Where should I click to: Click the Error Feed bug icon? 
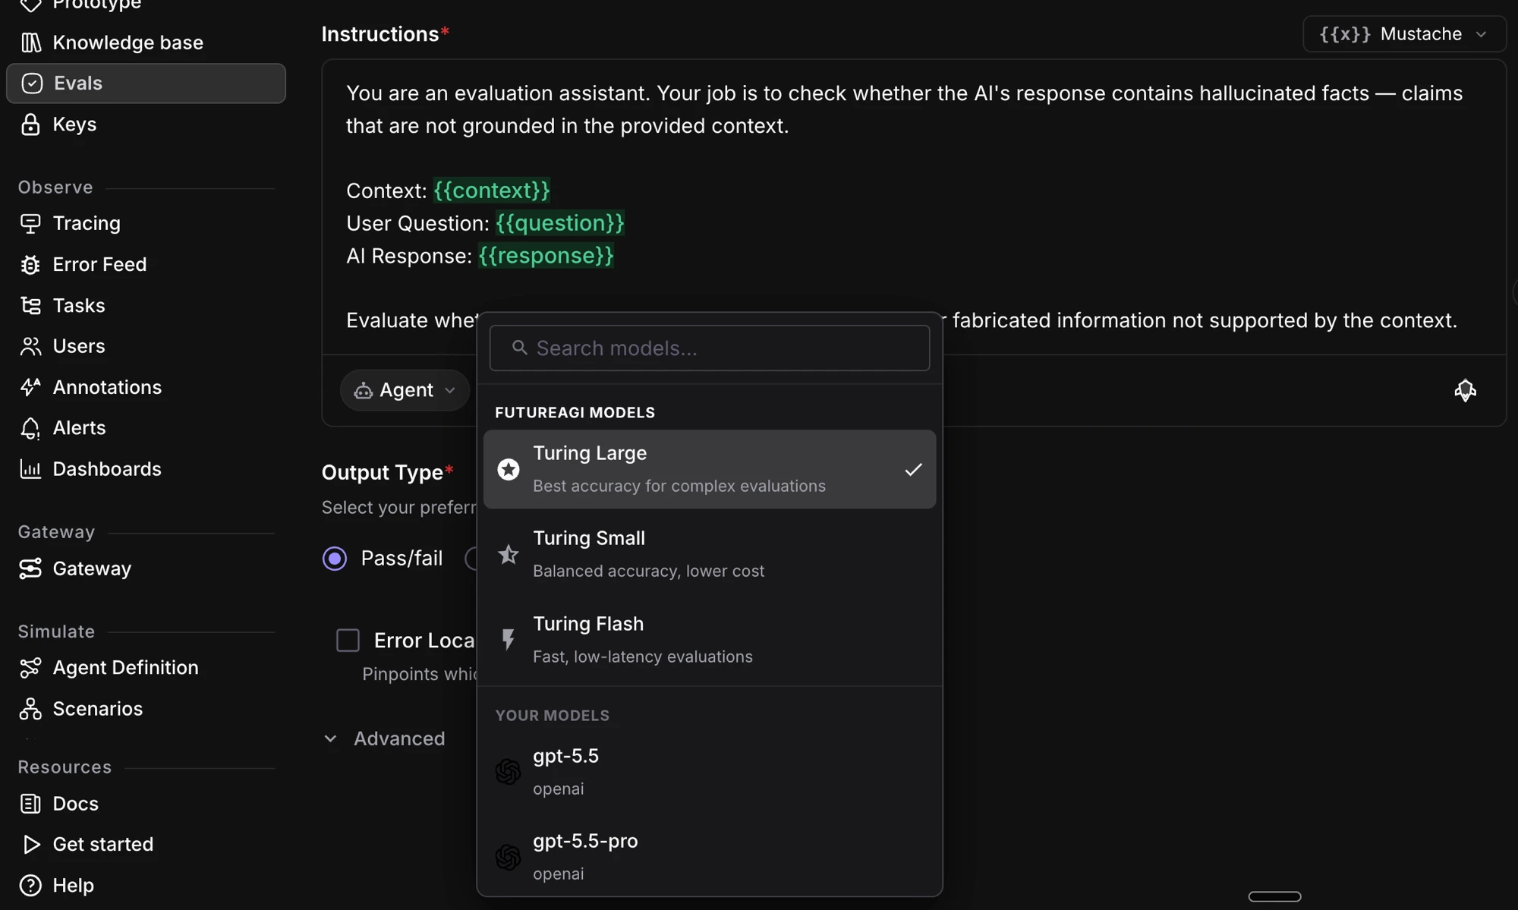[x=30, y=264]
